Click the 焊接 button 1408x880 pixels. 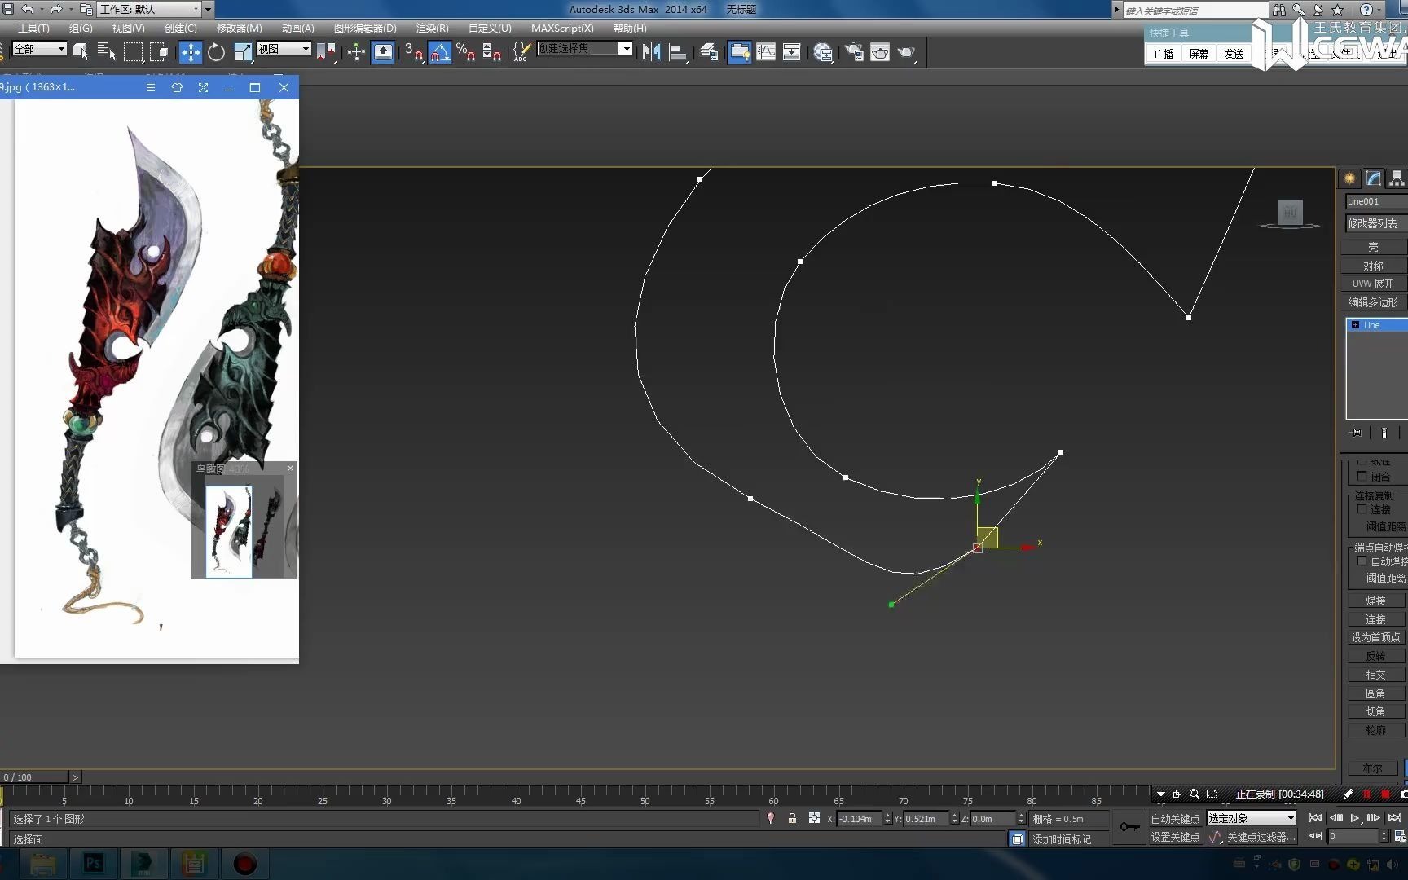[x=1375, y=600]
